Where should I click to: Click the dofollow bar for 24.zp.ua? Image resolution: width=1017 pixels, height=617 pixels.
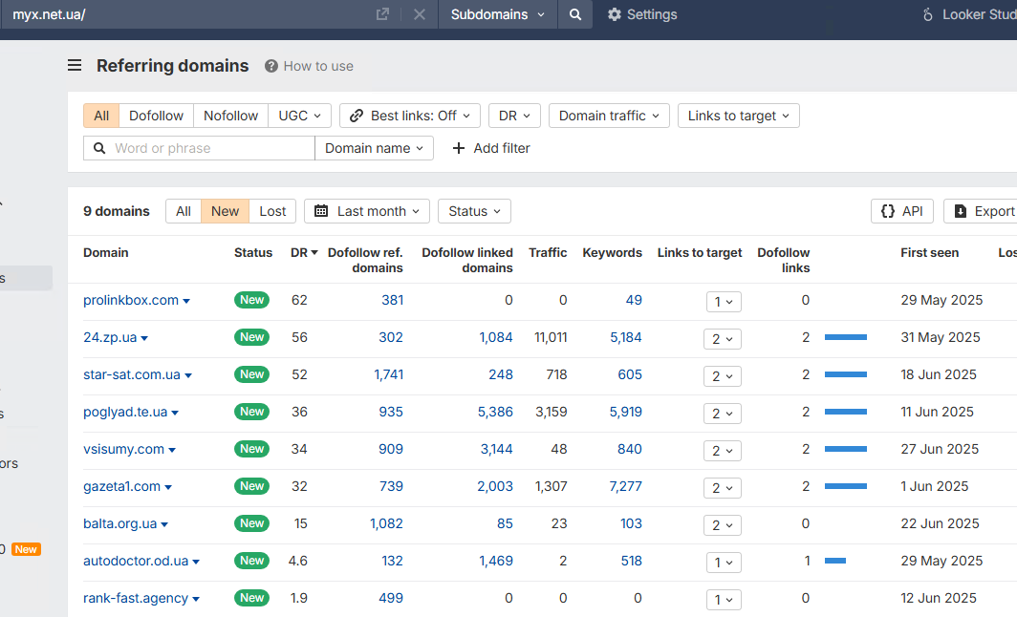coord(846,337)
